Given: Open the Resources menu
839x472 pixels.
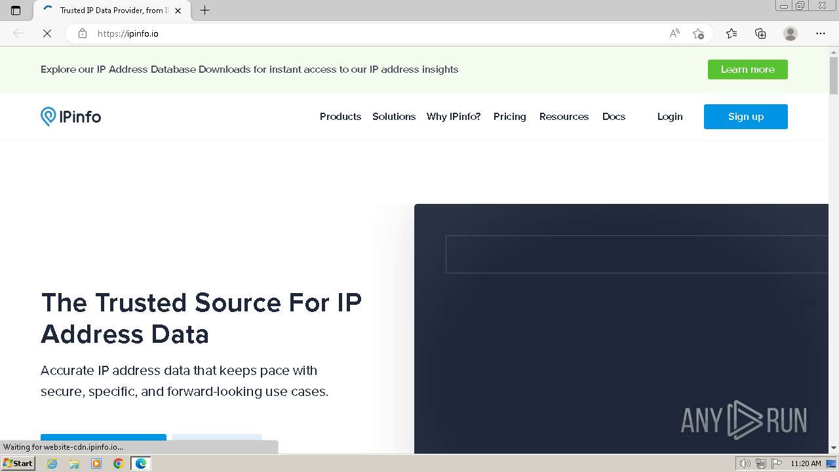Looking at the screenshot, I should point(564,117).
